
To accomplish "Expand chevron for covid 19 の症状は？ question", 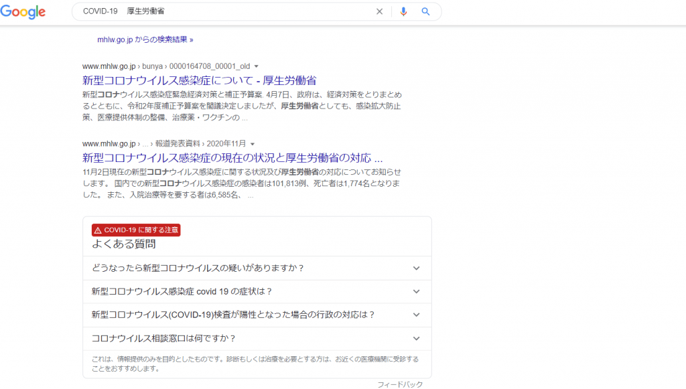I will (416, 291).
